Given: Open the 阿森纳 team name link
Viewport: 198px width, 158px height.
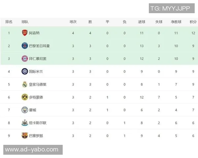Looking at the screenshot, I should pyautogui.click(x=34, y=33).
